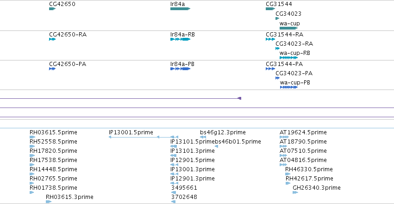Select the 3495661 feature glyph

pos(174,192)
